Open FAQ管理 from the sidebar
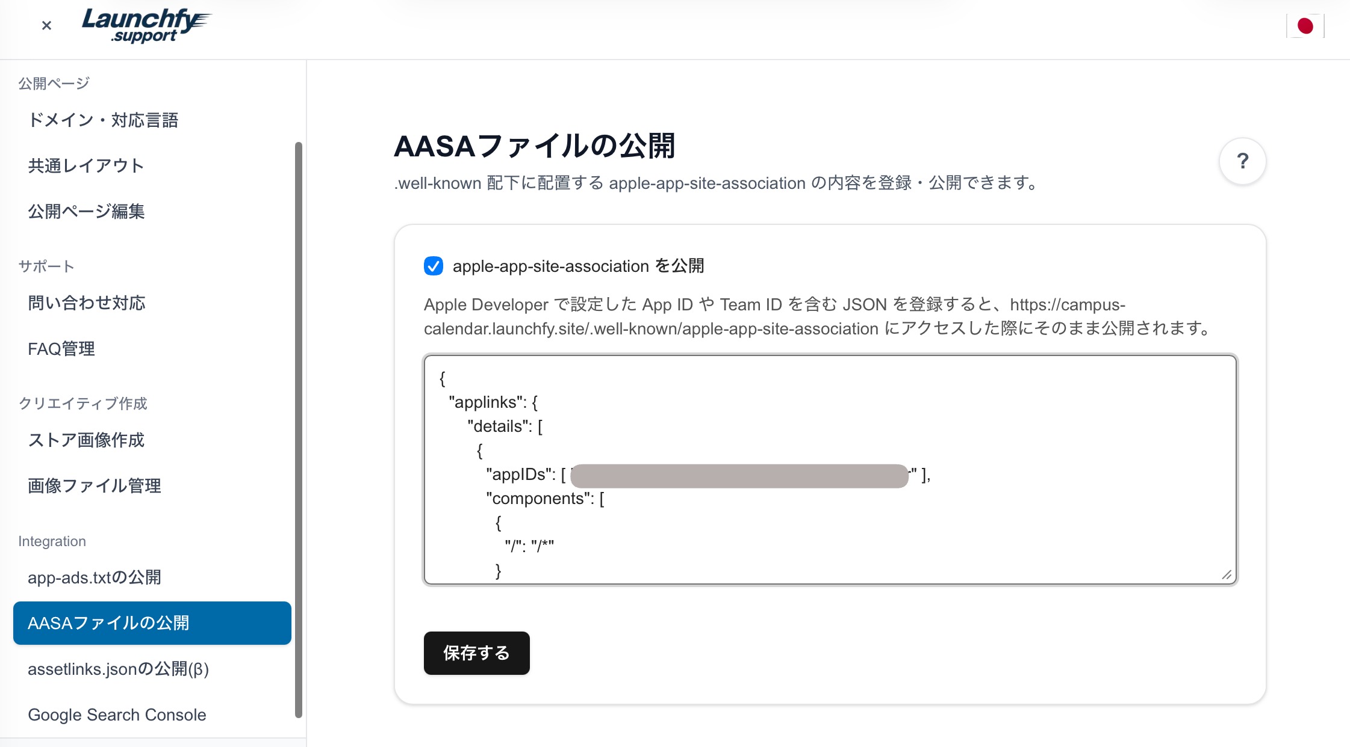The height and width of the screenshot is (747, 1350). (61, 349)
